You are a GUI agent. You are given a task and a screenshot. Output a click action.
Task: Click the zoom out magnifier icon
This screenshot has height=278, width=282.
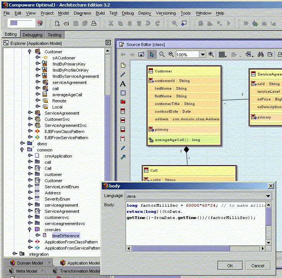171,54
